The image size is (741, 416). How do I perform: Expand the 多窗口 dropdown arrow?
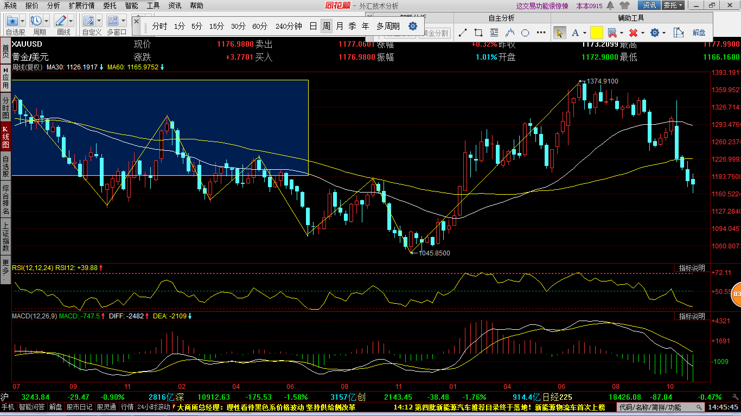coord(124,21)
